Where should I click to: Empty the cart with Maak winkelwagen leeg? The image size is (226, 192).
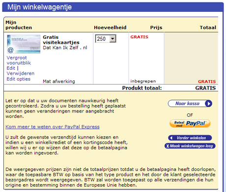(x=190, y=146)
